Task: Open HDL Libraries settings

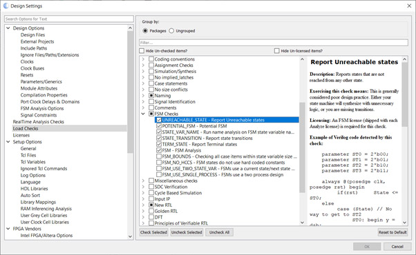Action: click(35, 189)
